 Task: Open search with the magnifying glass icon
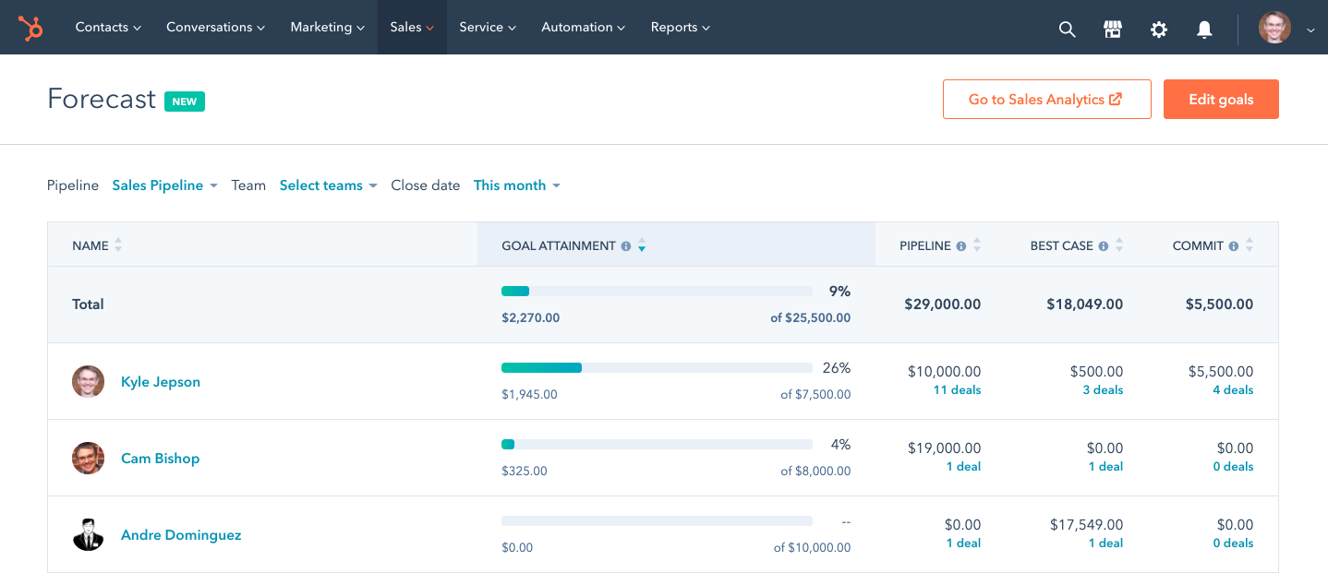[x=1067, y=29]
